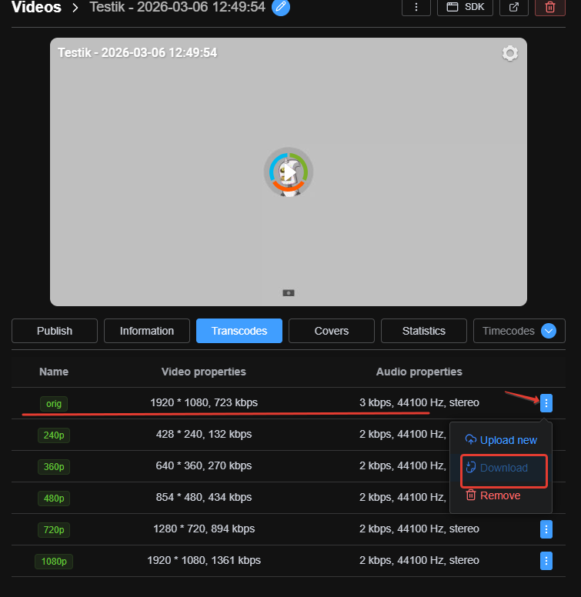Click the 720p transcode label

coord(54,530)
